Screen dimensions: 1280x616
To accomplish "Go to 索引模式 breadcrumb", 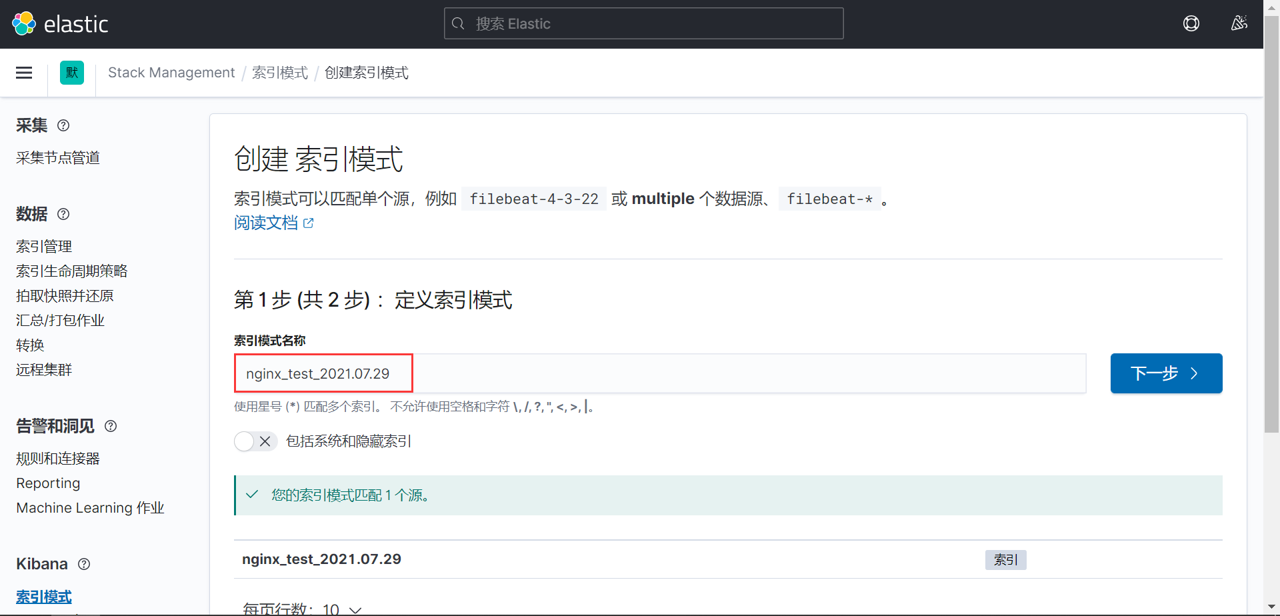I will click(x=280, y=73).
